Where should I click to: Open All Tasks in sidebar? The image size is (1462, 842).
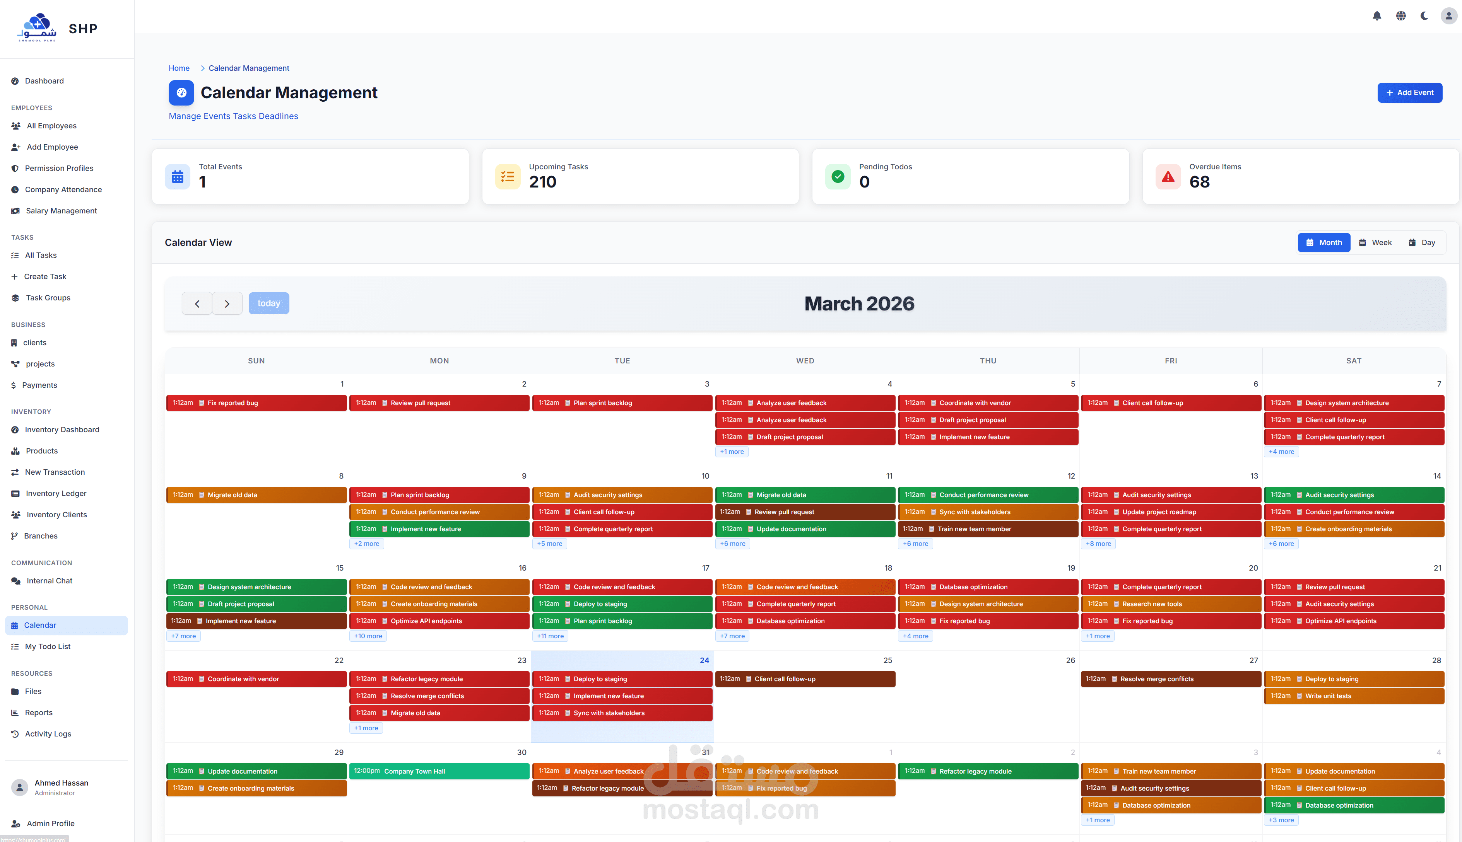point(41,255)
